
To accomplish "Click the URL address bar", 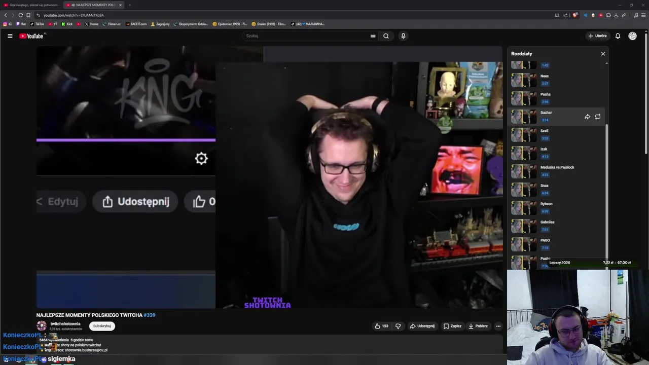I will [294, 15].
